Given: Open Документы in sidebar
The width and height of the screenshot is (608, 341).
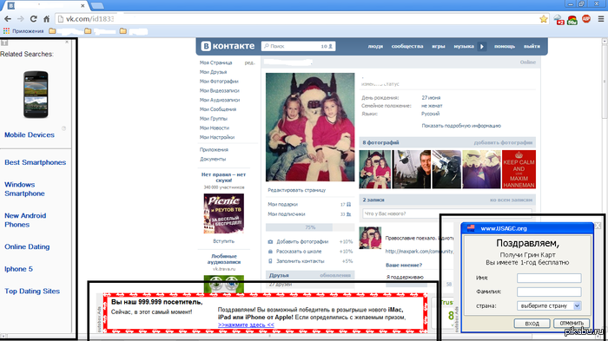Looking at the screenshot, I should click(213, 159).
